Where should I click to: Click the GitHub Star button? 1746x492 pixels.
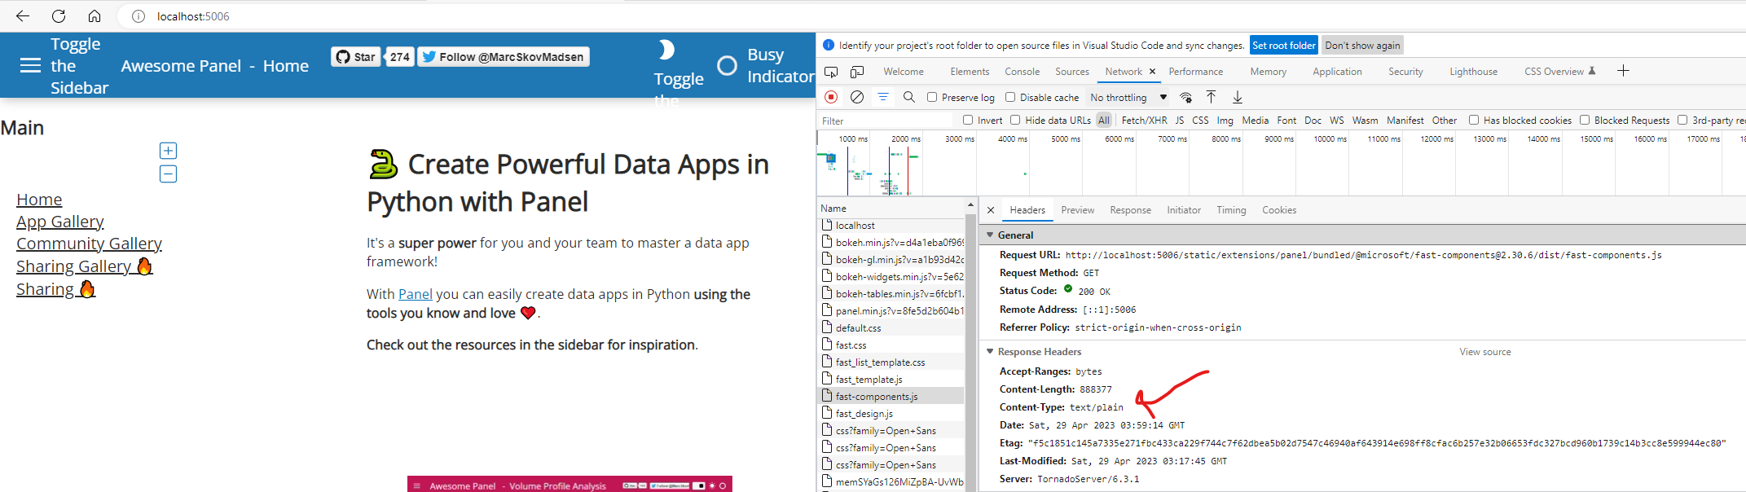(x=356, y=56)
